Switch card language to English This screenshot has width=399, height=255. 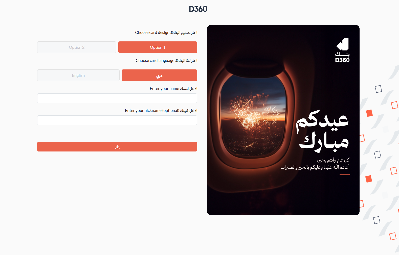pyautogui.click(x=78, y=75)
